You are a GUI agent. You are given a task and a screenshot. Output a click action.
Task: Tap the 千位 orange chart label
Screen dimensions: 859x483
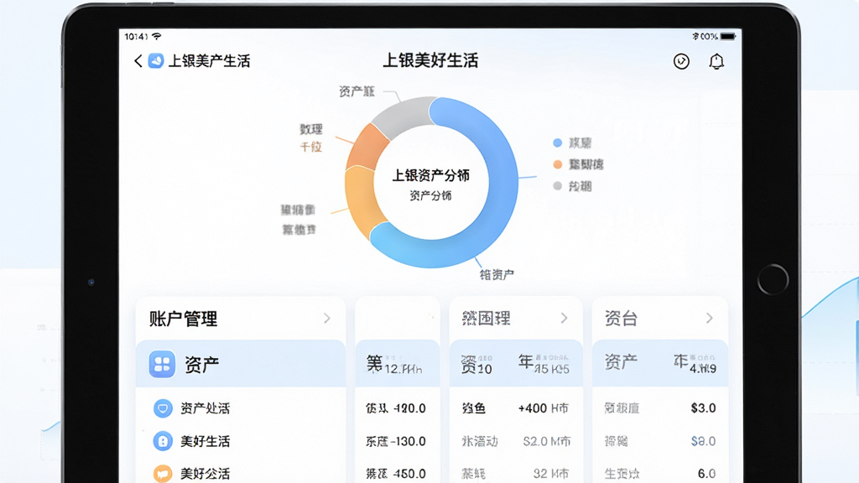point(310,147)
